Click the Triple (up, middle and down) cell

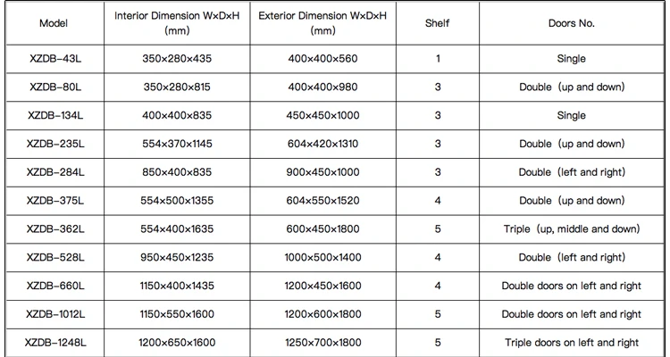click(571, 229)
